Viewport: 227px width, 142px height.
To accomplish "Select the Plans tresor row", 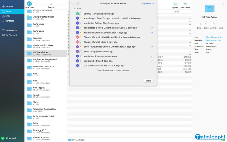I will click(x=46, y=103).
